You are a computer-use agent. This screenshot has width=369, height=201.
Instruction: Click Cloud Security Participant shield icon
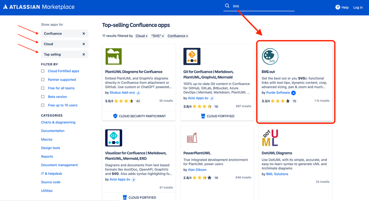click(115, 116)
